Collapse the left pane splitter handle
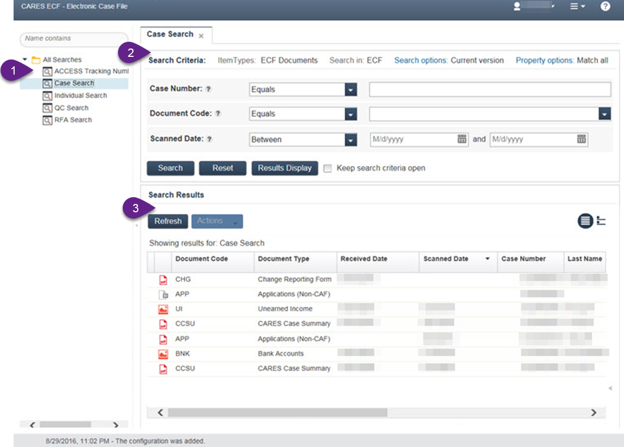624x447 pixels. click(136, 225)
